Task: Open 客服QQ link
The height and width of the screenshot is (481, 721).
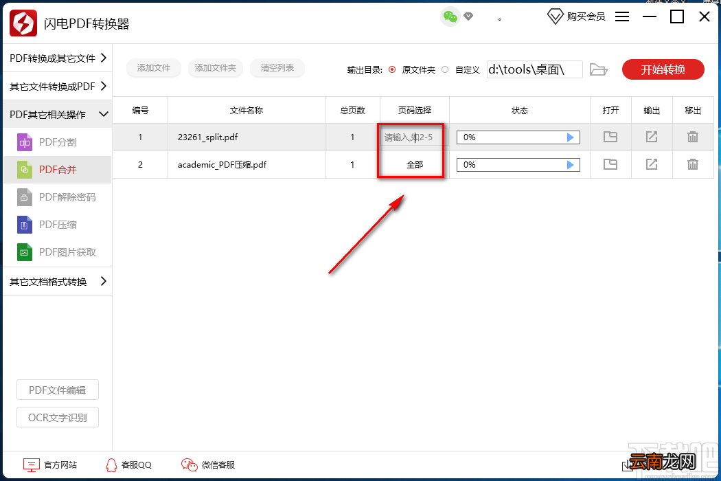Action: coord(128,465)
